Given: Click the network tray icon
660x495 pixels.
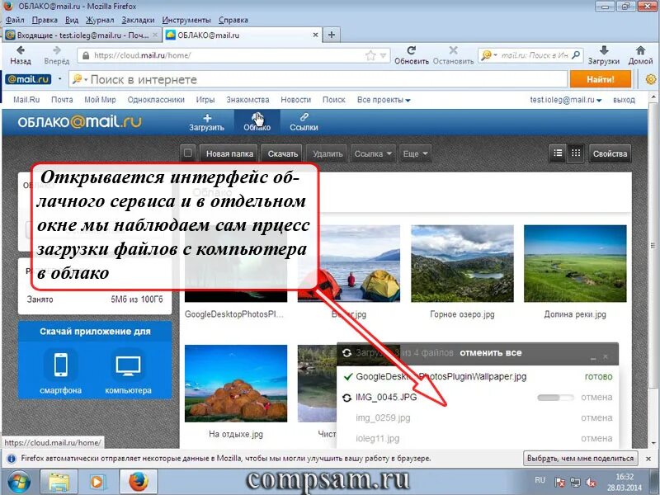Looking at the screenshot, I should [x=575, y=483].
